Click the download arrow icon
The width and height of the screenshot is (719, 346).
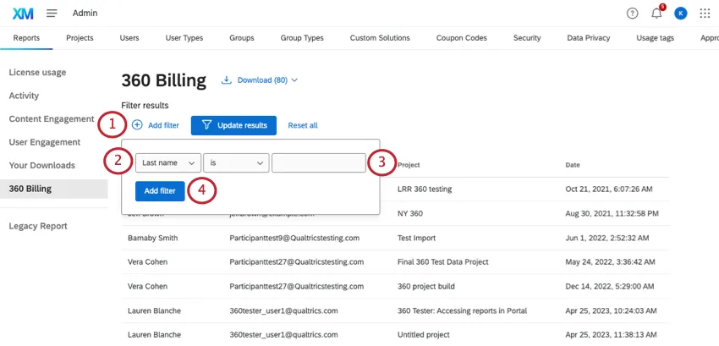[227, 80]
